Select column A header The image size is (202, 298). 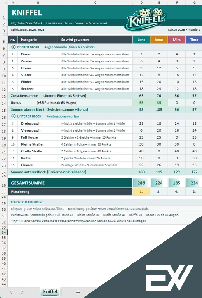click(13, 2)
